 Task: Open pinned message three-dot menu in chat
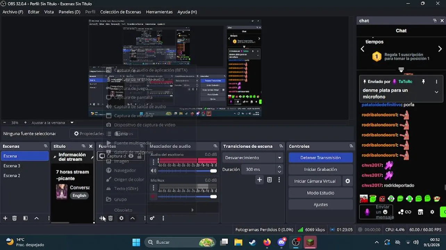tap(436, 82)
